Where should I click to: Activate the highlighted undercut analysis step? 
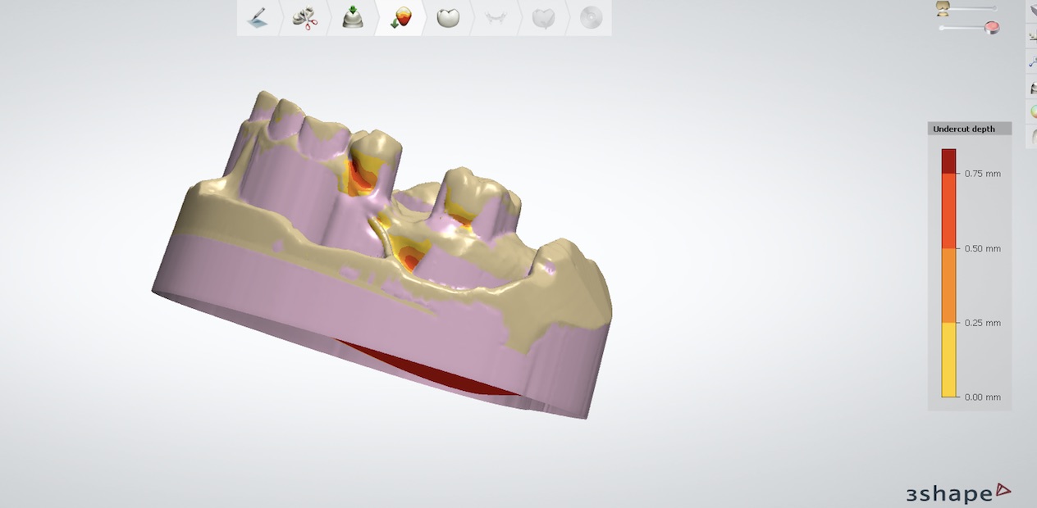(x=399, y=16)
